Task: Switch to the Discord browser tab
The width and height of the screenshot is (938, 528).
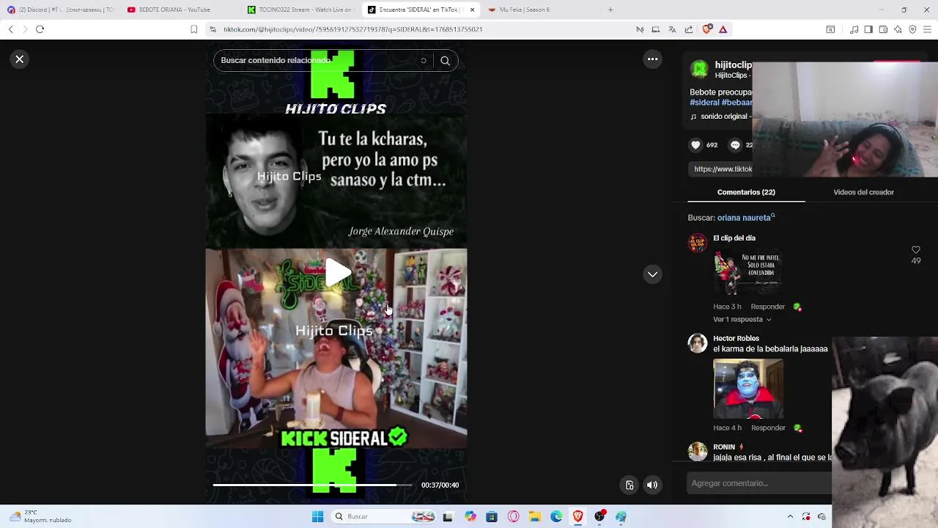Action: 60,10
